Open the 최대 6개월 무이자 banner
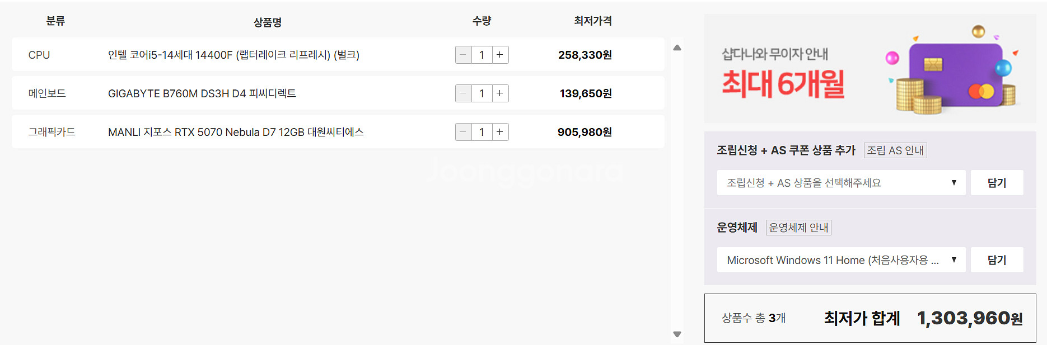 pos(870,69)
